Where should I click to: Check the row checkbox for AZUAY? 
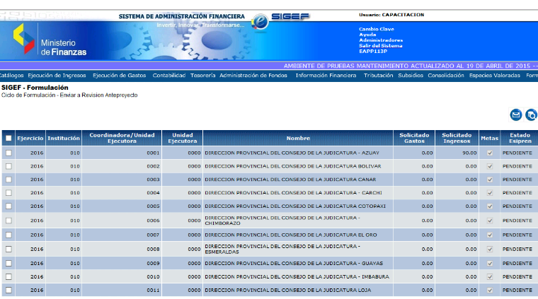pos(8,153)
